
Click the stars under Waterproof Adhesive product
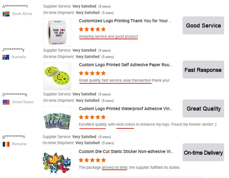tap(92, 117)
